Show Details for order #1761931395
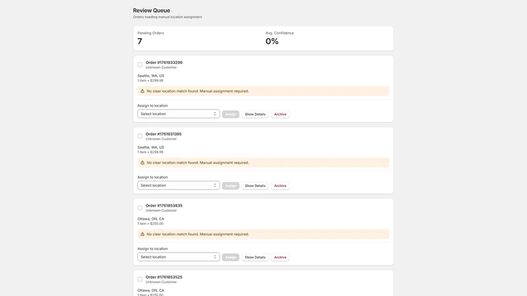Image resolution: width=527 pixels, height=296 pixels. pyautogui.click(x=255, y=185)
